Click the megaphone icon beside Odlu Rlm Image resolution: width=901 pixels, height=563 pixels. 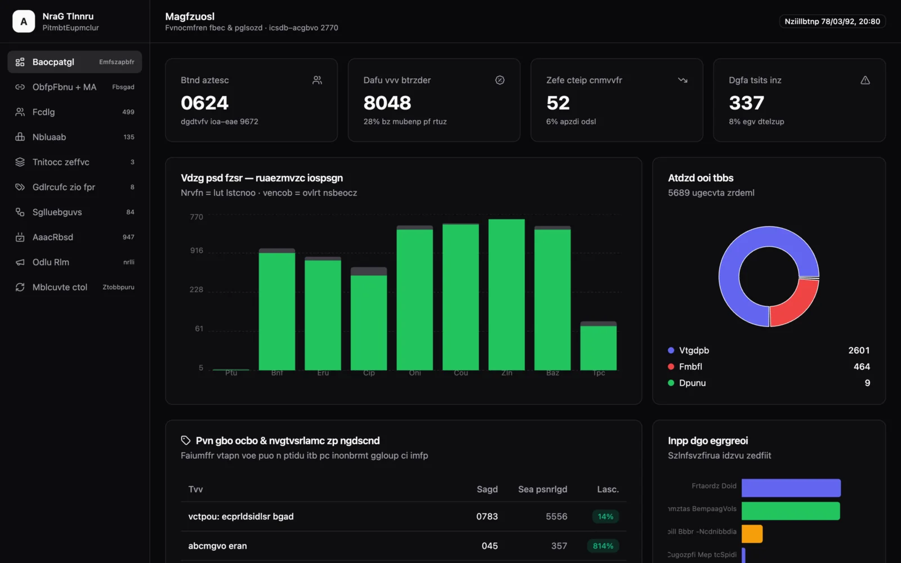(20, 262)
